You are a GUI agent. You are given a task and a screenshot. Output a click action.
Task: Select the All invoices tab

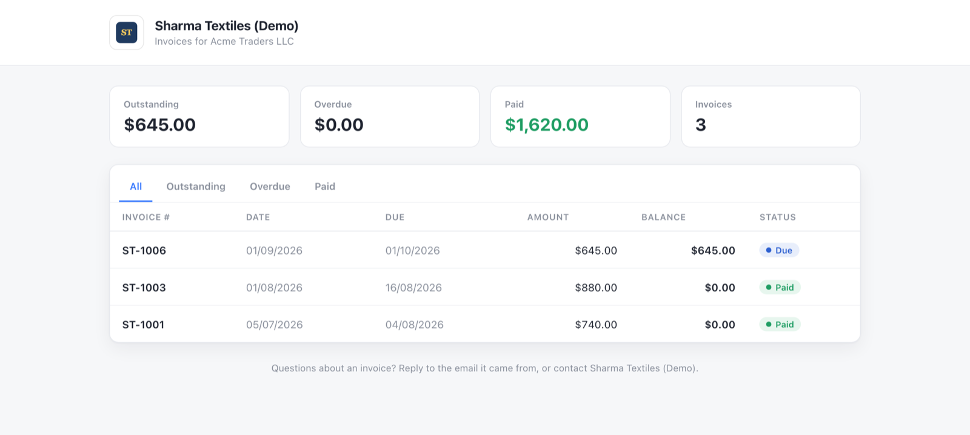[x=136, y=187]
